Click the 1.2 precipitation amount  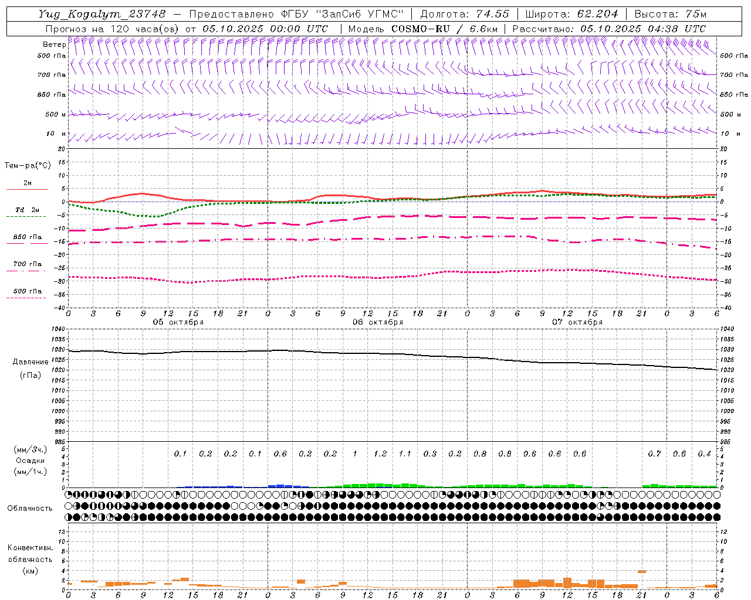380,454
